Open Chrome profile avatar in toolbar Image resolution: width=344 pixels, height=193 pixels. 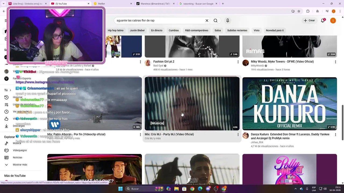pyautogui.click(x=334, y=11)
